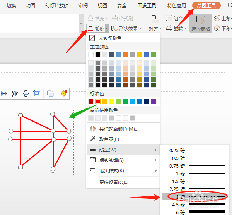The height and width of the screenshot is (215, 232).
Task: Click the overlapping squares group floating icon
Action: [50, 94]
